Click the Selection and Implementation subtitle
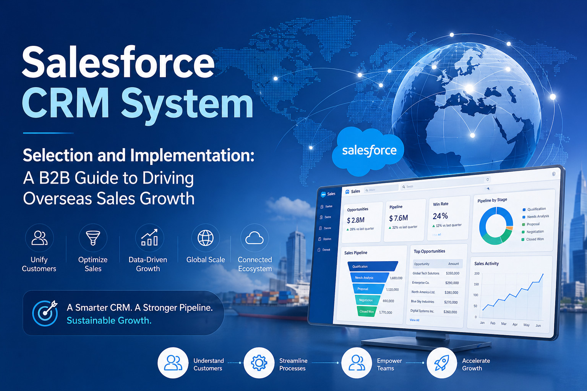Screen dimensions: 587x391 [138, 155]
